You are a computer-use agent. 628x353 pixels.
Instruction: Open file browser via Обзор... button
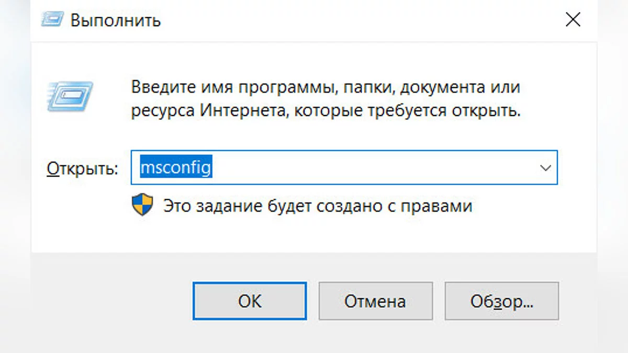[x=501, y=301]
